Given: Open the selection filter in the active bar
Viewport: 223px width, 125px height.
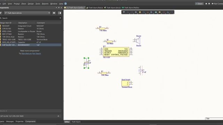Looking at the screenshot, I should pos(124,12).
